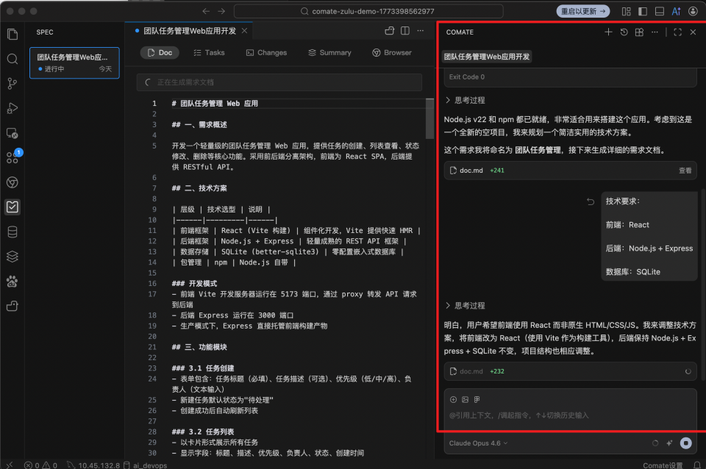The width and height of the screenshot is (706, 469).
Task: Open the Extensions view with badge
Action: [13, 157]
